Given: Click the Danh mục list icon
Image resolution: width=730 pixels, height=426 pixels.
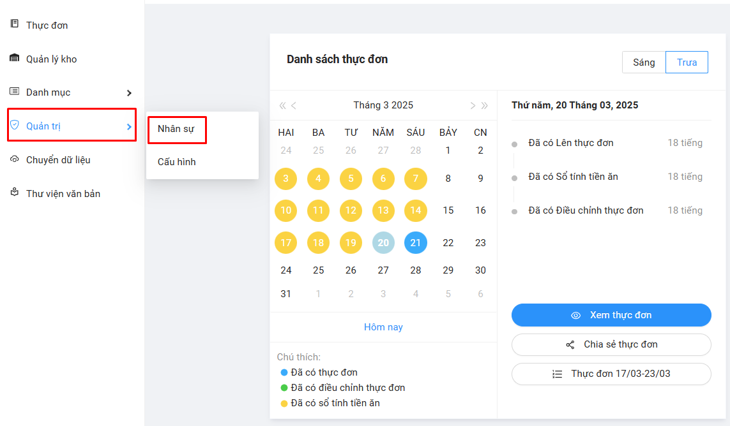Looking at the screenshot, I should tap(15, 92).
